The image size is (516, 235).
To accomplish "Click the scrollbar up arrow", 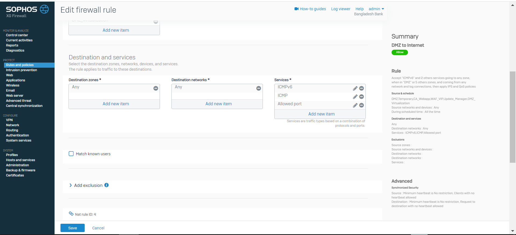I will click(x=513, y=5).
